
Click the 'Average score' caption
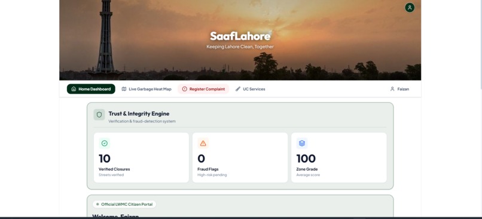pos(308,175)
